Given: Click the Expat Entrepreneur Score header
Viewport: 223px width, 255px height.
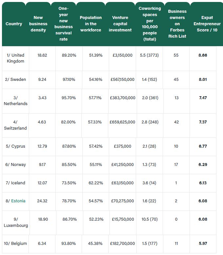Looking at the screenshot, I should click(x=207, y=24).
